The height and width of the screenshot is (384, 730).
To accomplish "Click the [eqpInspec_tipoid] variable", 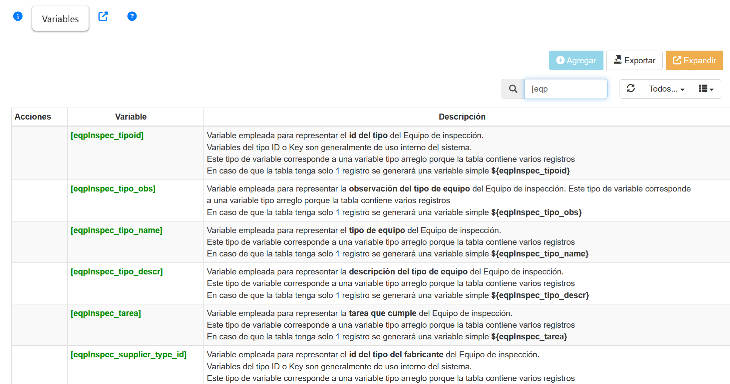I will tap(107, 136).
